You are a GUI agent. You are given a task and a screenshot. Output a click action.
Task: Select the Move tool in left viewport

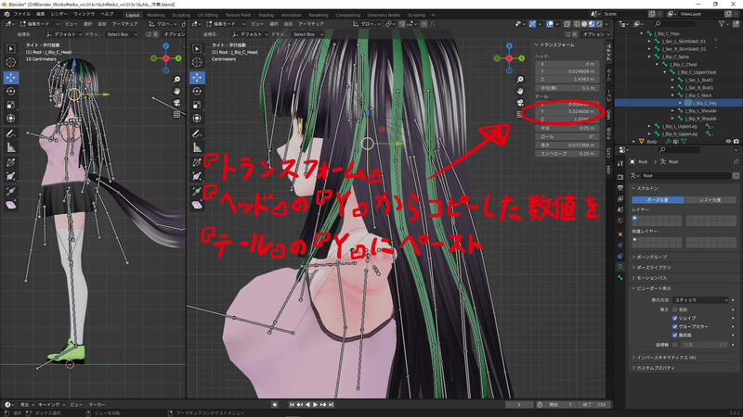click(x=11, y=77)
